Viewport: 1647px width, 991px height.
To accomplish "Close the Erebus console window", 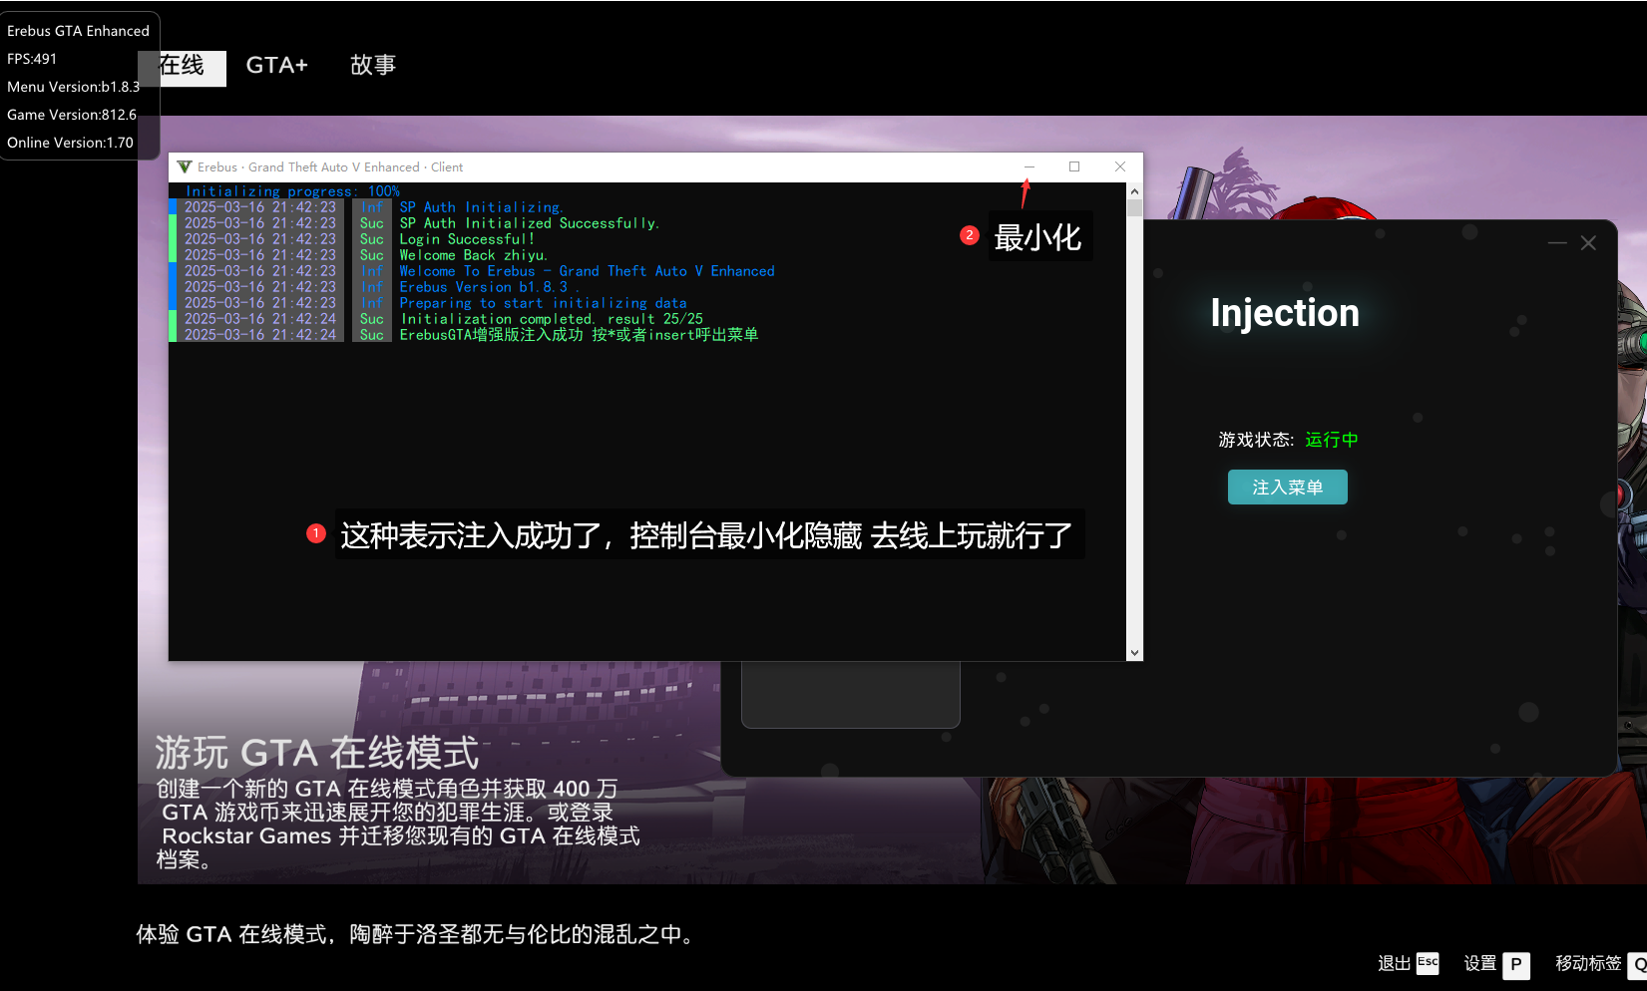I will pos(1120,166).
